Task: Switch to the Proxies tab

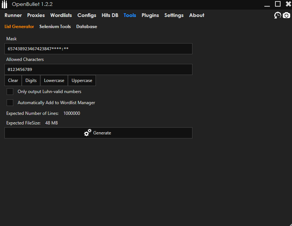Action: [x=36, y=15]
